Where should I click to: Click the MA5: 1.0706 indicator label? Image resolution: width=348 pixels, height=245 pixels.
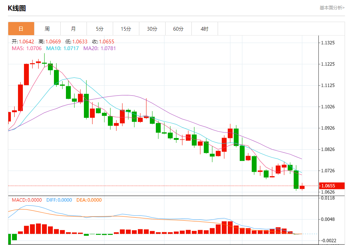pos(27,48)
